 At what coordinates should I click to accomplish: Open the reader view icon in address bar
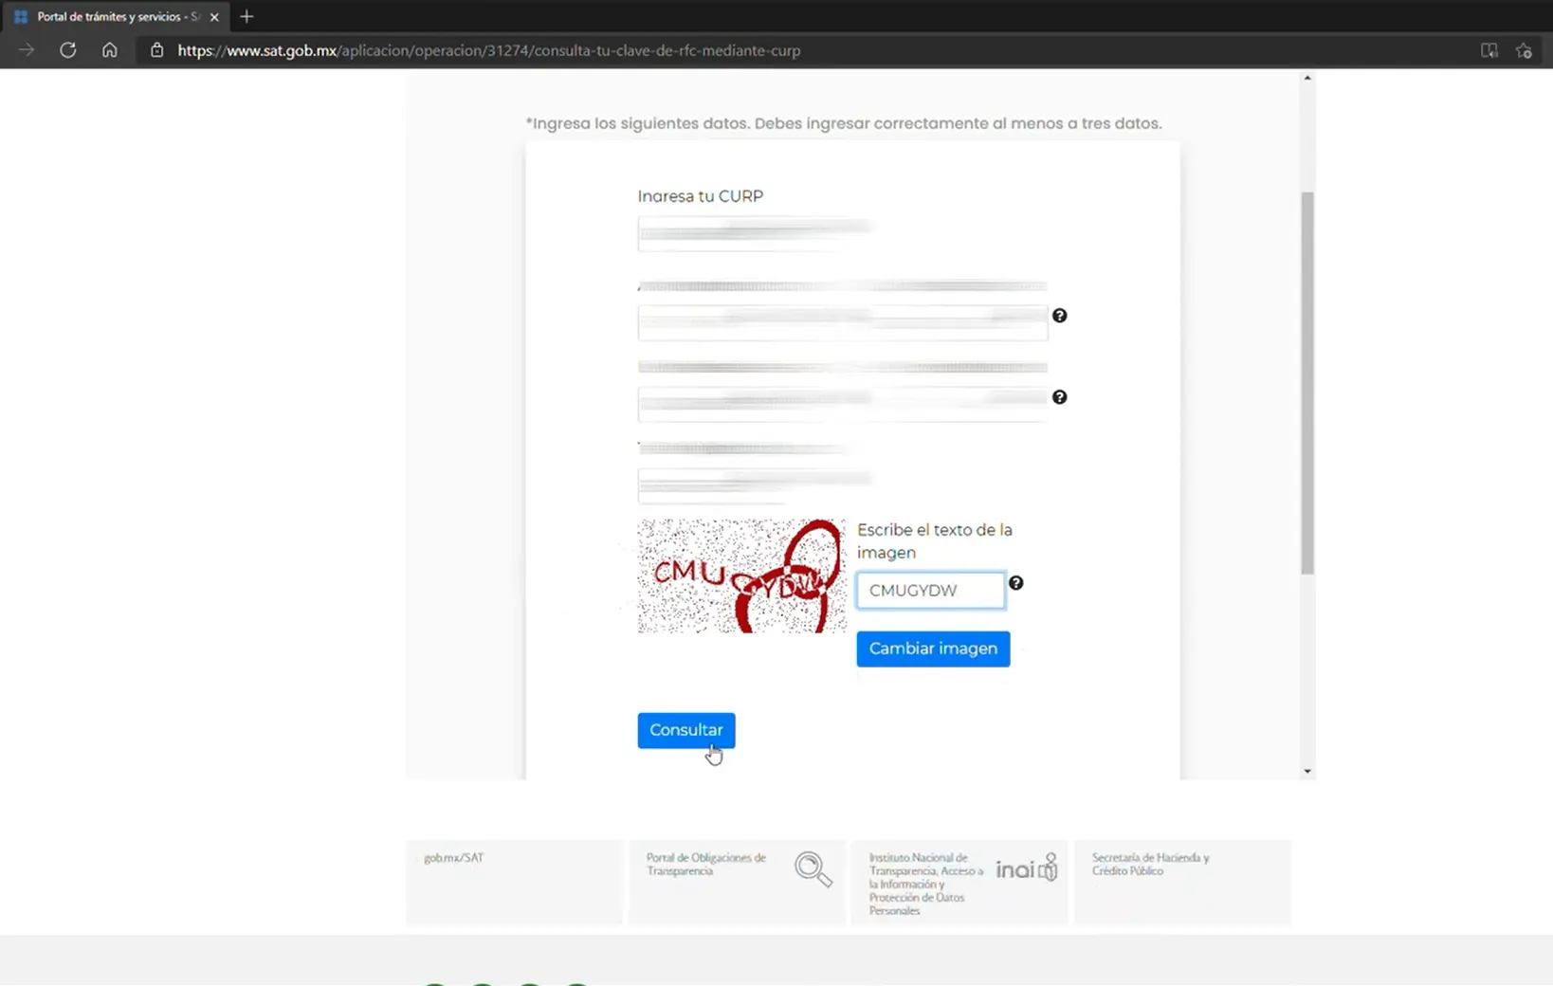tap(1489, 50)
